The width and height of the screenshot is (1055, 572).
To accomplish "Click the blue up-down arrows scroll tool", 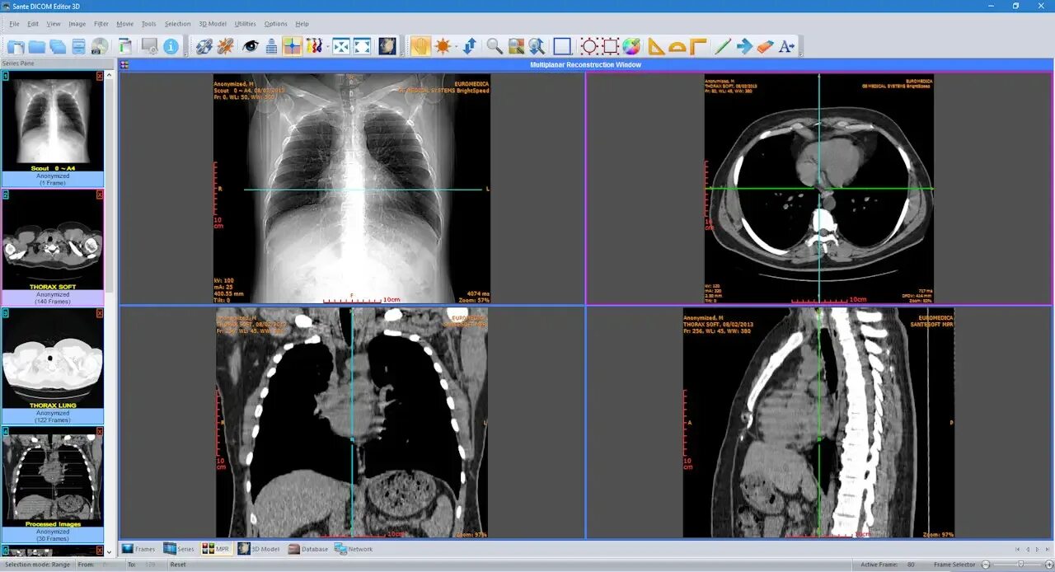I will click(470, 46).
